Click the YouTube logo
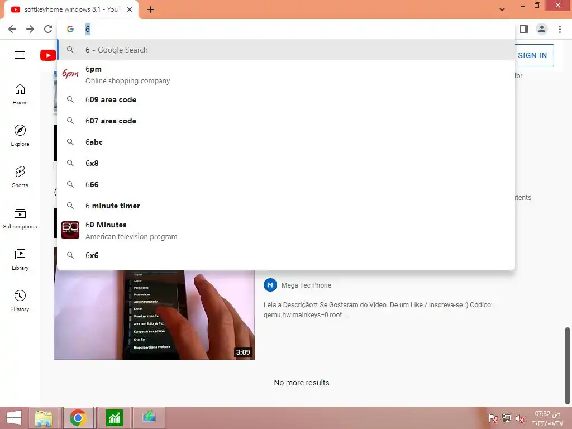Viewport: 572px width, 429px height. [48, 55]
